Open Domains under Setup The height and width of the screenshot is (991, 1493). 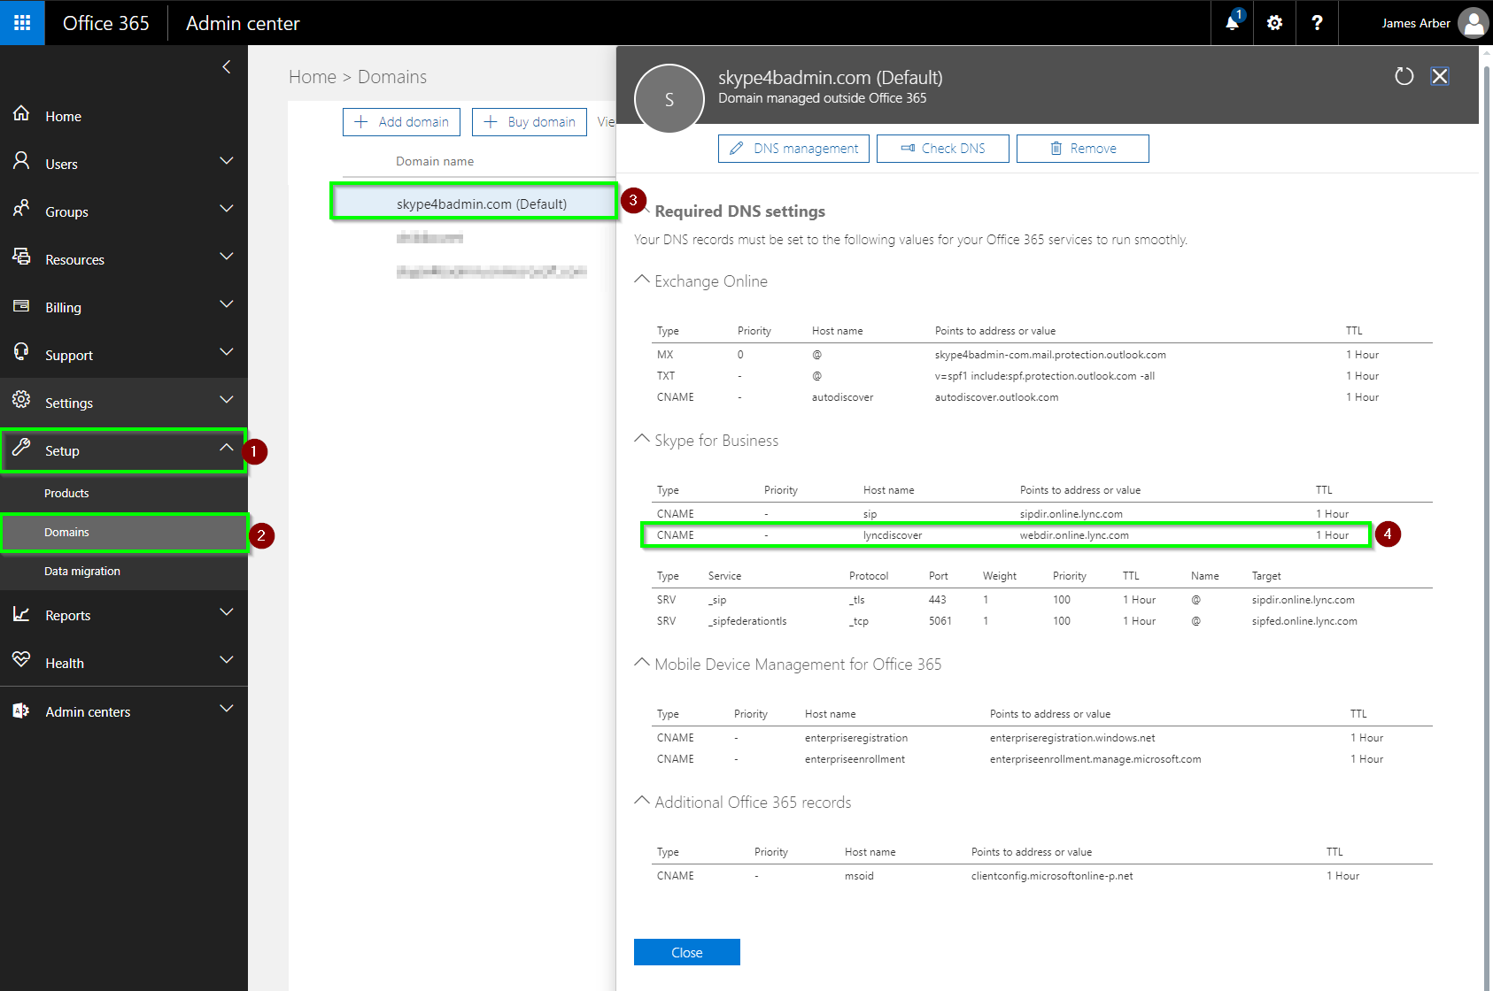(124, 533)
